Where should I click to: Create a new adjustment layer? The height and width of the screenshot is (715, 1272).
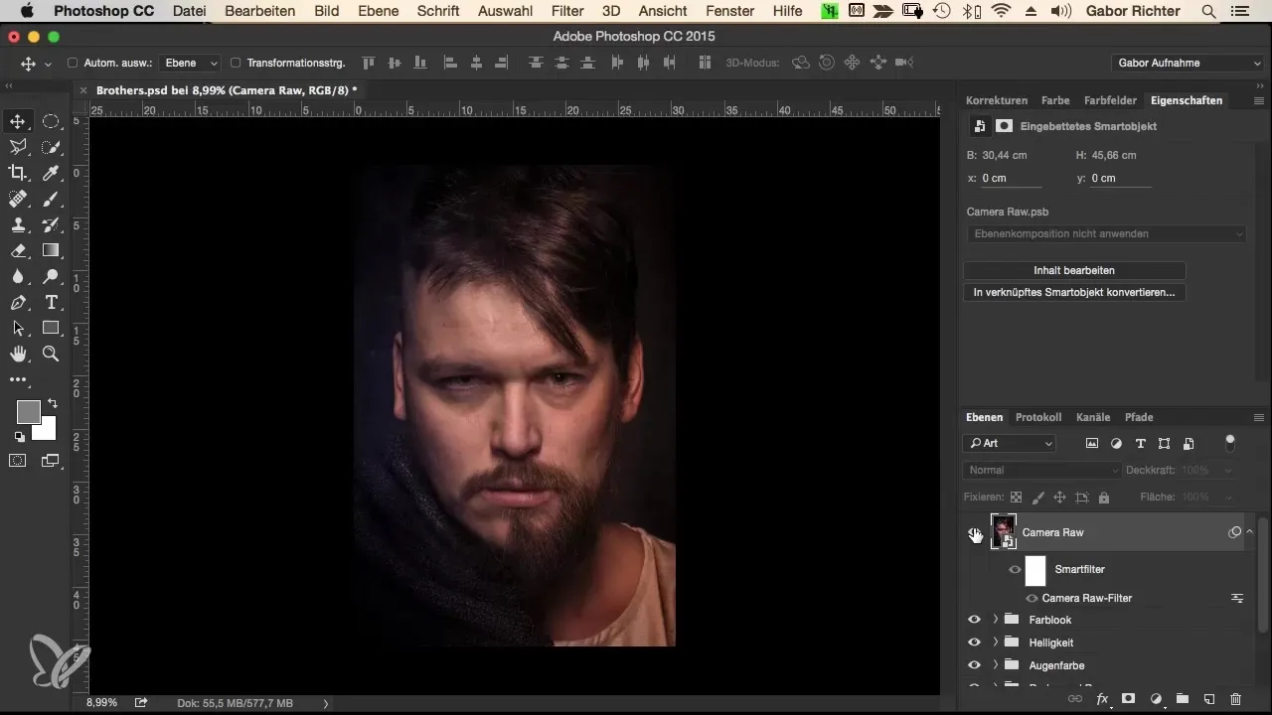click(1156, 699)
